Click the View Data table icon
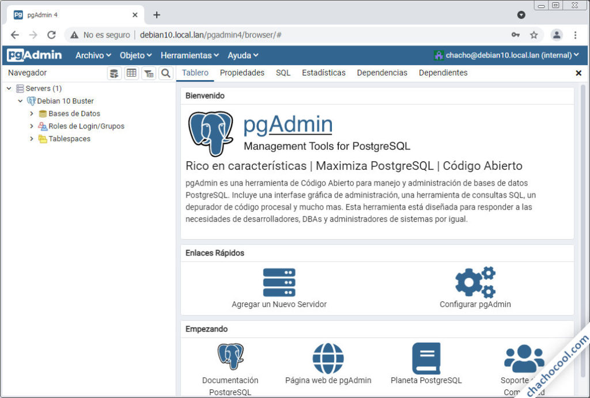Viewport: 590px width, 398px height. pyautogui.click(x=131, y=73)
